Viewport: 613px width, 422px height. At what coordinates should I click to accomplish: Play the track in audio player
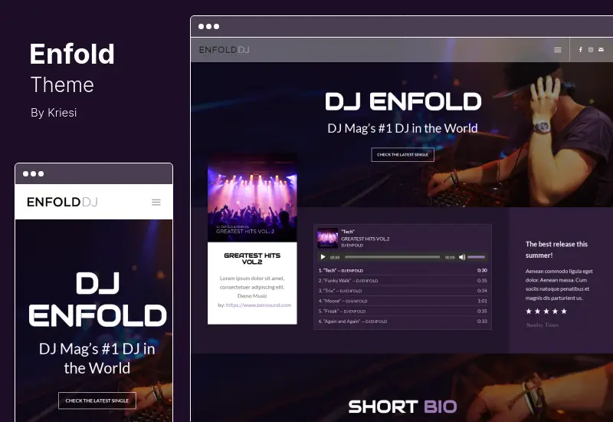323,257
